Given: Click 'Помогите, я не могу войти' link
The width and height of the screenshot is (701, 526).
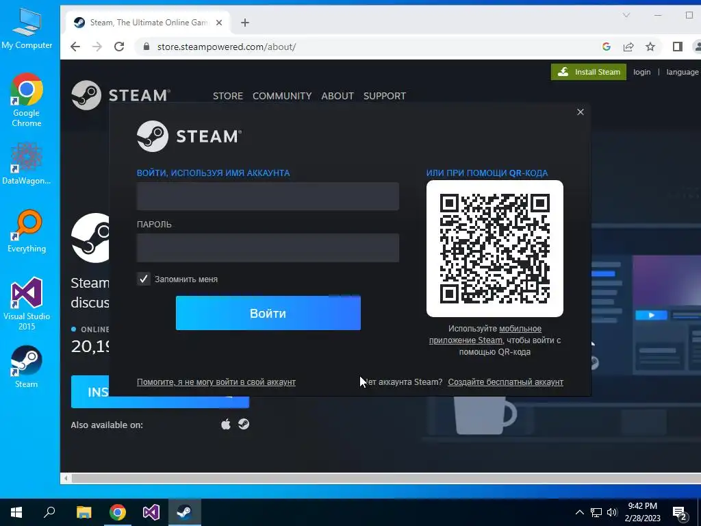Looking at the screenshot, I should [216, 382].
